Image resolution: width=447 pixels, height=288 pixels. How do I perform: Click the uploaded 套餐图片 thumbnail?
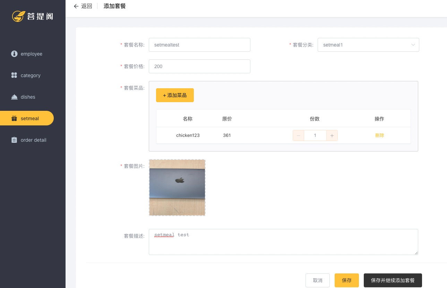[177, 188]
